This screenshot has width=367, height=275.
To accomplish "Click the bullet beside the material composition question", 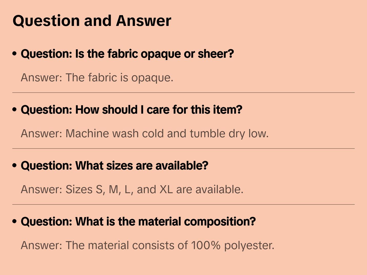I will tap(15, 222).
